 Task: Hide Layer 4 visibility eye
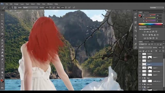point(140,57)
